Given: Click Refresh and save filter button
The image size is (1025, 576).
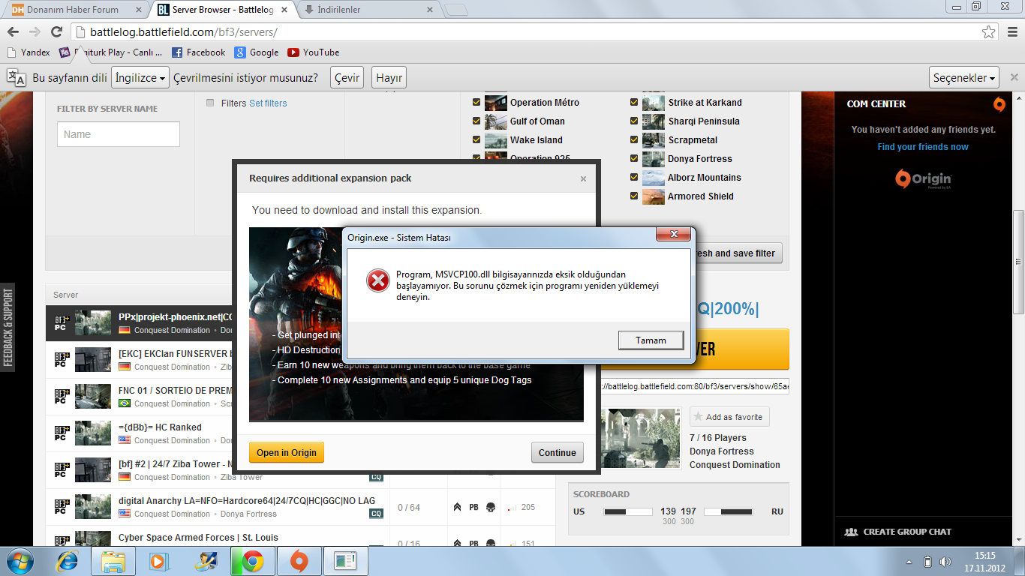Looking at the screenshot, I should 738,253.
